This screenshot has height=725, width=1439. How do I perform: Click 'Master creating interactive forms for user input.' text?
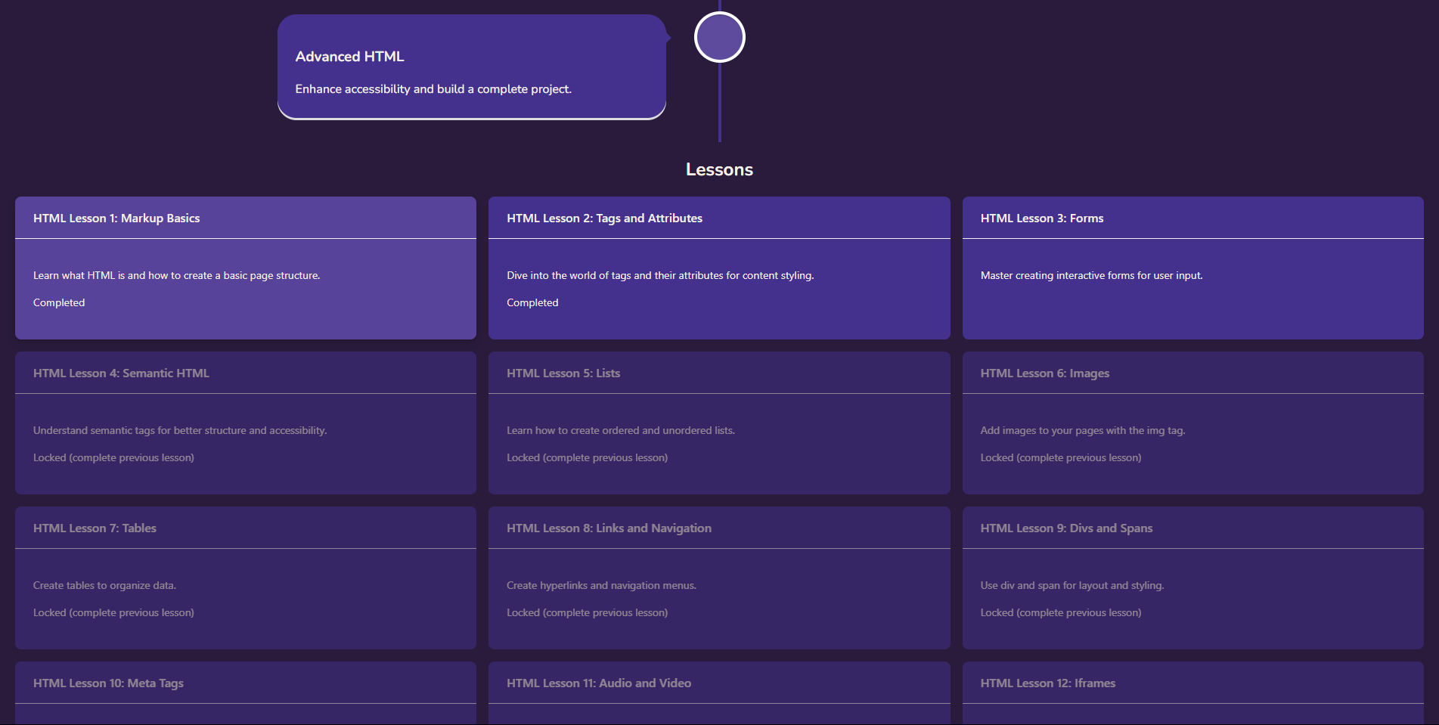point(1091,275)
